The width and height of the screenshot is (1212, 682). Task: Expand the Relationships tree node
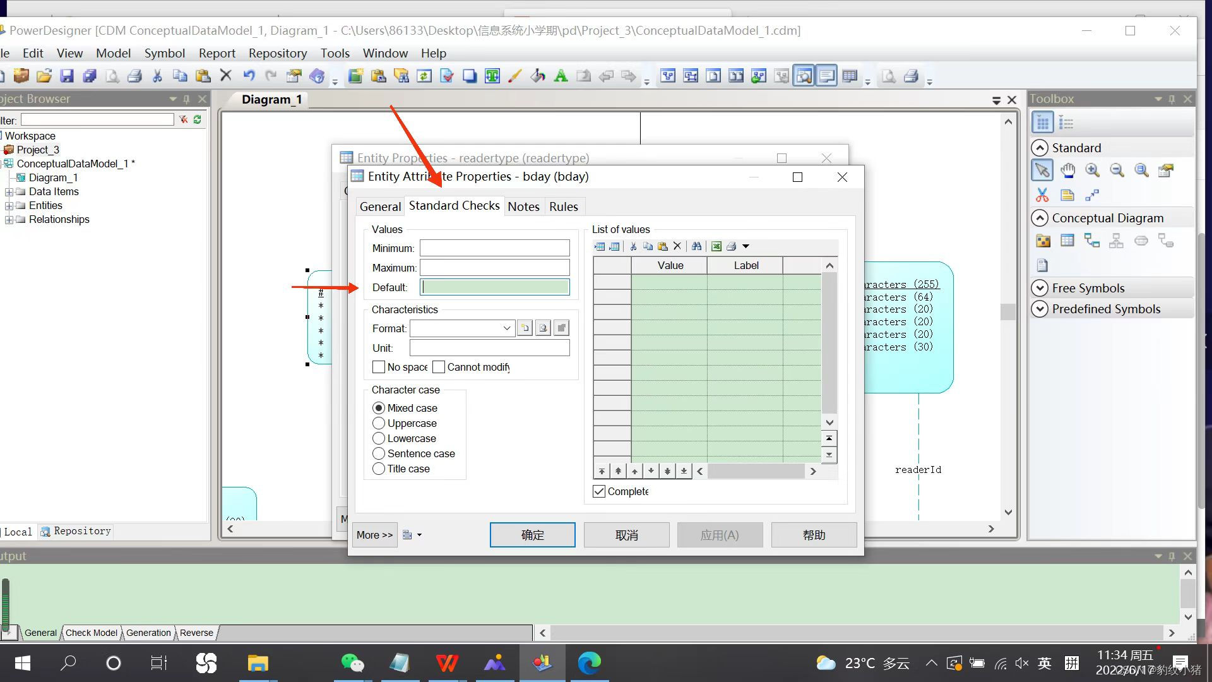click(9, 220)
